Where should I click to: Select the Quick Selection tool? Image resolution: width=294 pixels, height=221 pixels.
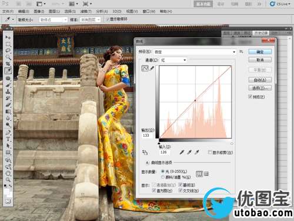coord(8,57)
